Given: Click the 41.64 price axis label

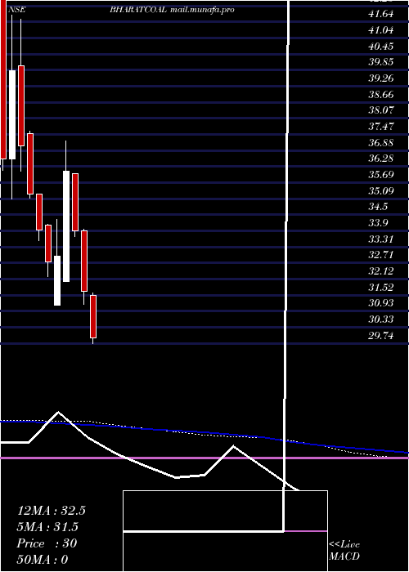Looking at the screenshot, I should tap(381, 14).
